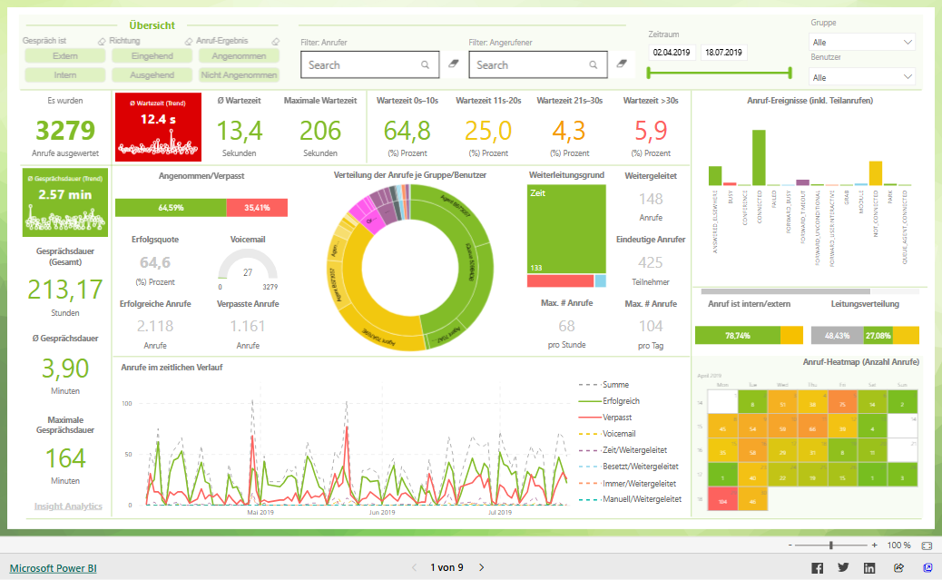Clear the Filter: Angerufener search with eraser
Viewport: 942px width, 580px height.
click(622, 64)
